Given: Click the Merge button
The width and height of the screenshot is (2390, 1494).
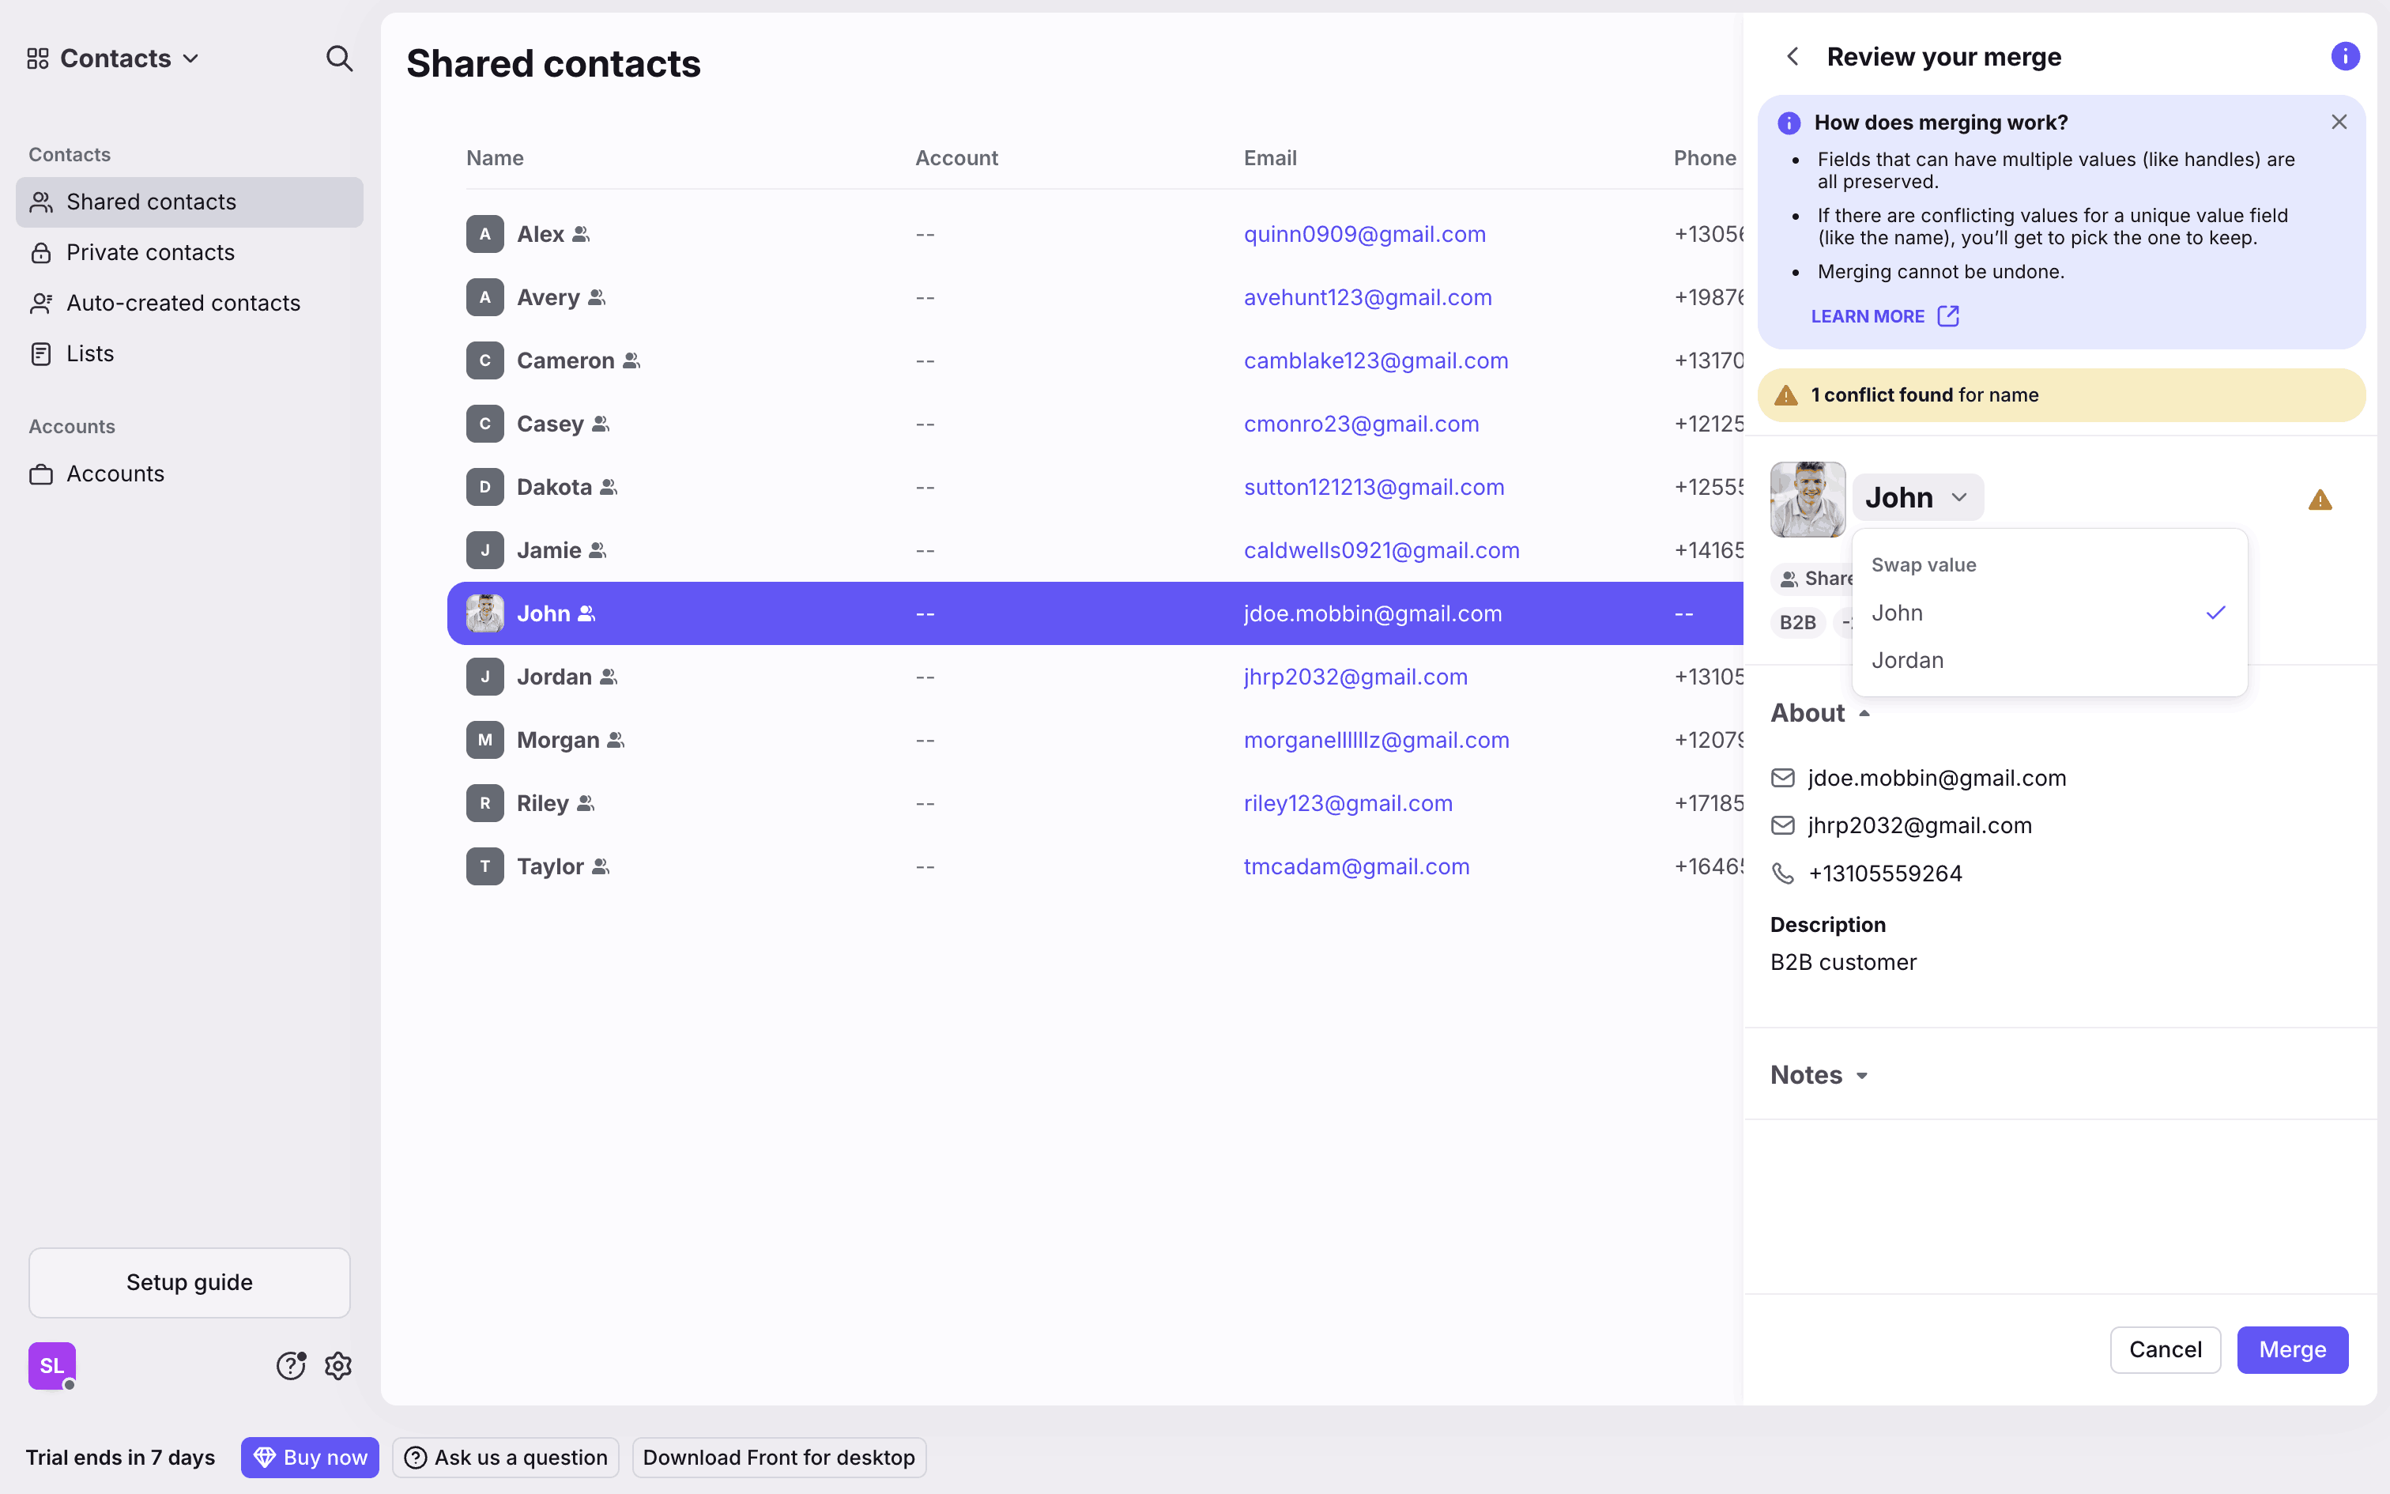Looking at the screenshot, I should [x=2291, y=1350].
